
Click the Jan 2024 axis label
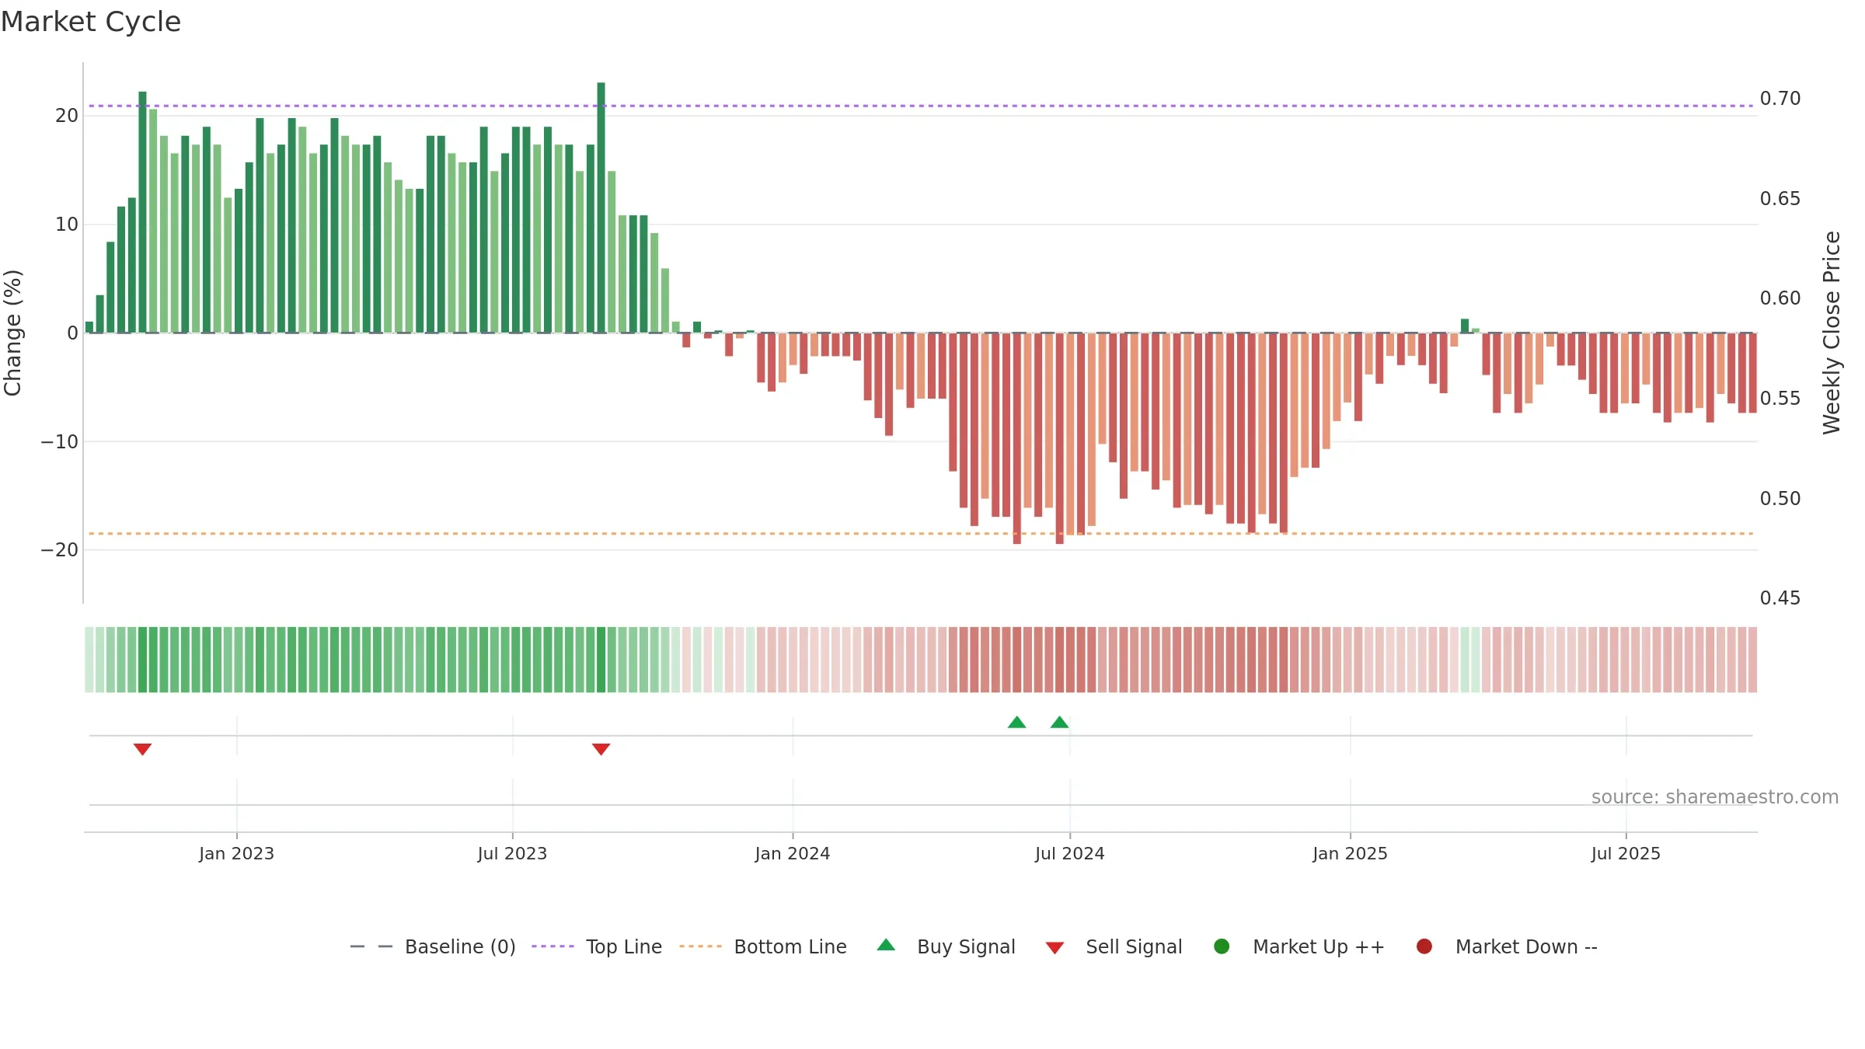[793, 854]
